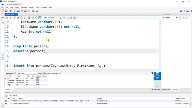Toggle invisible characters icon in editor toolbar

click(71, 18)
